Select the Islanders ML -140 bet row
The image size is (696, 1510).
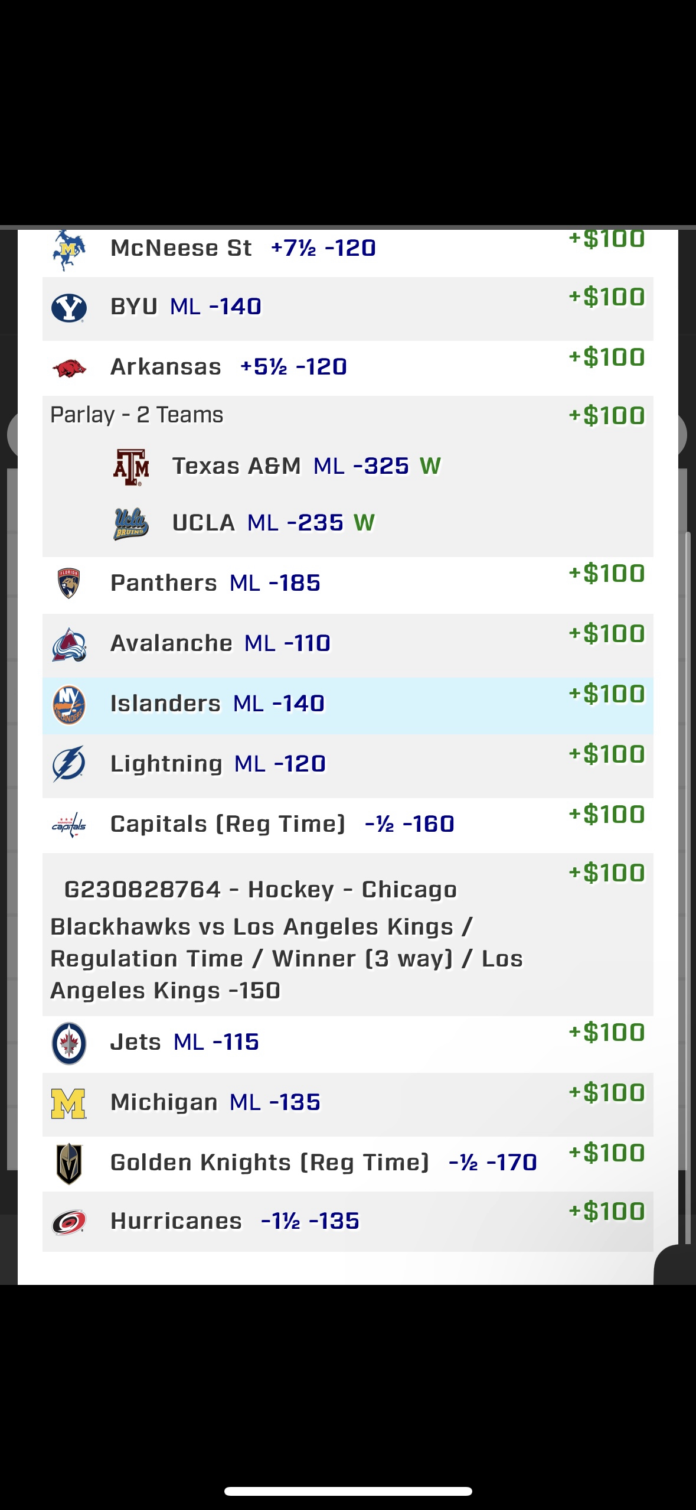click(348, 705)
